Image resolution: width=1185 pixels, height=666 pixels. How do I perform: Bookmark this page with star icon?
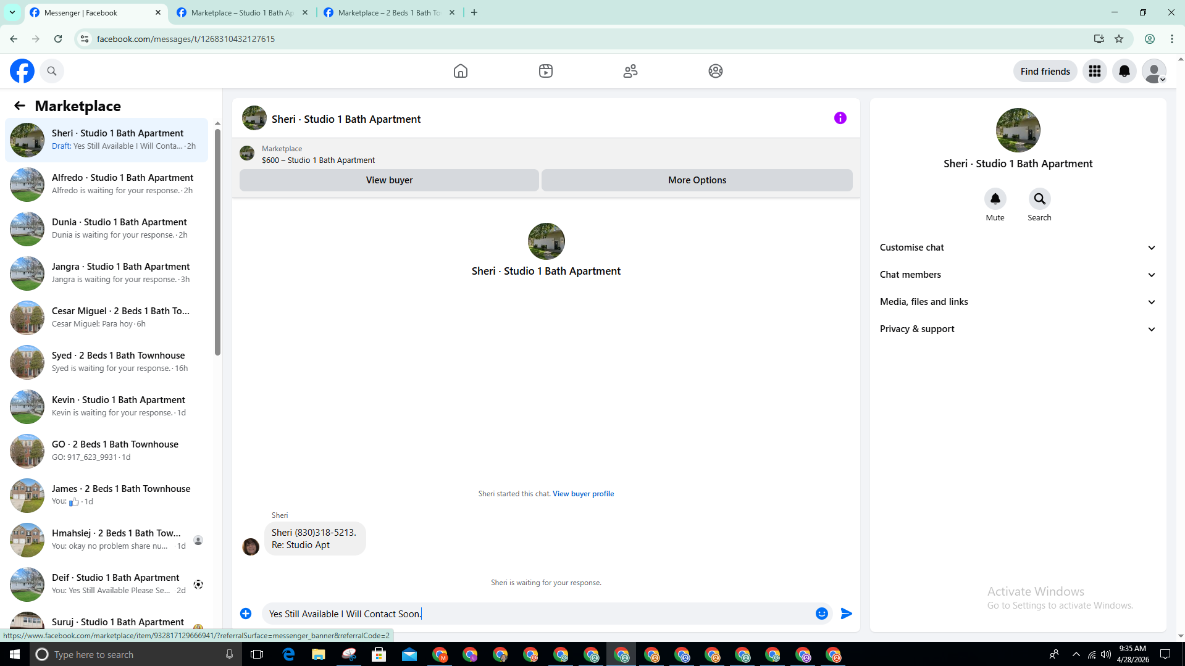pos(1119,39)
